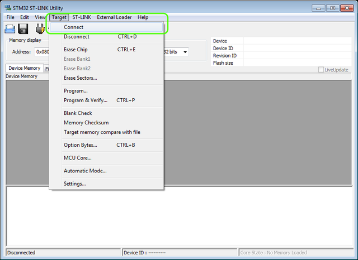Click the Connect plug toolbar icon

pyautogui.click(x=40, y=29)
